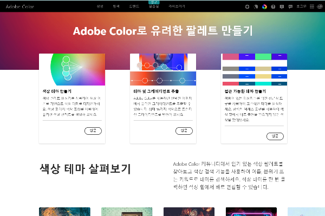Click the 색상 테마 살펴보기 heading
325x216 pixels.
coord(85,169)
